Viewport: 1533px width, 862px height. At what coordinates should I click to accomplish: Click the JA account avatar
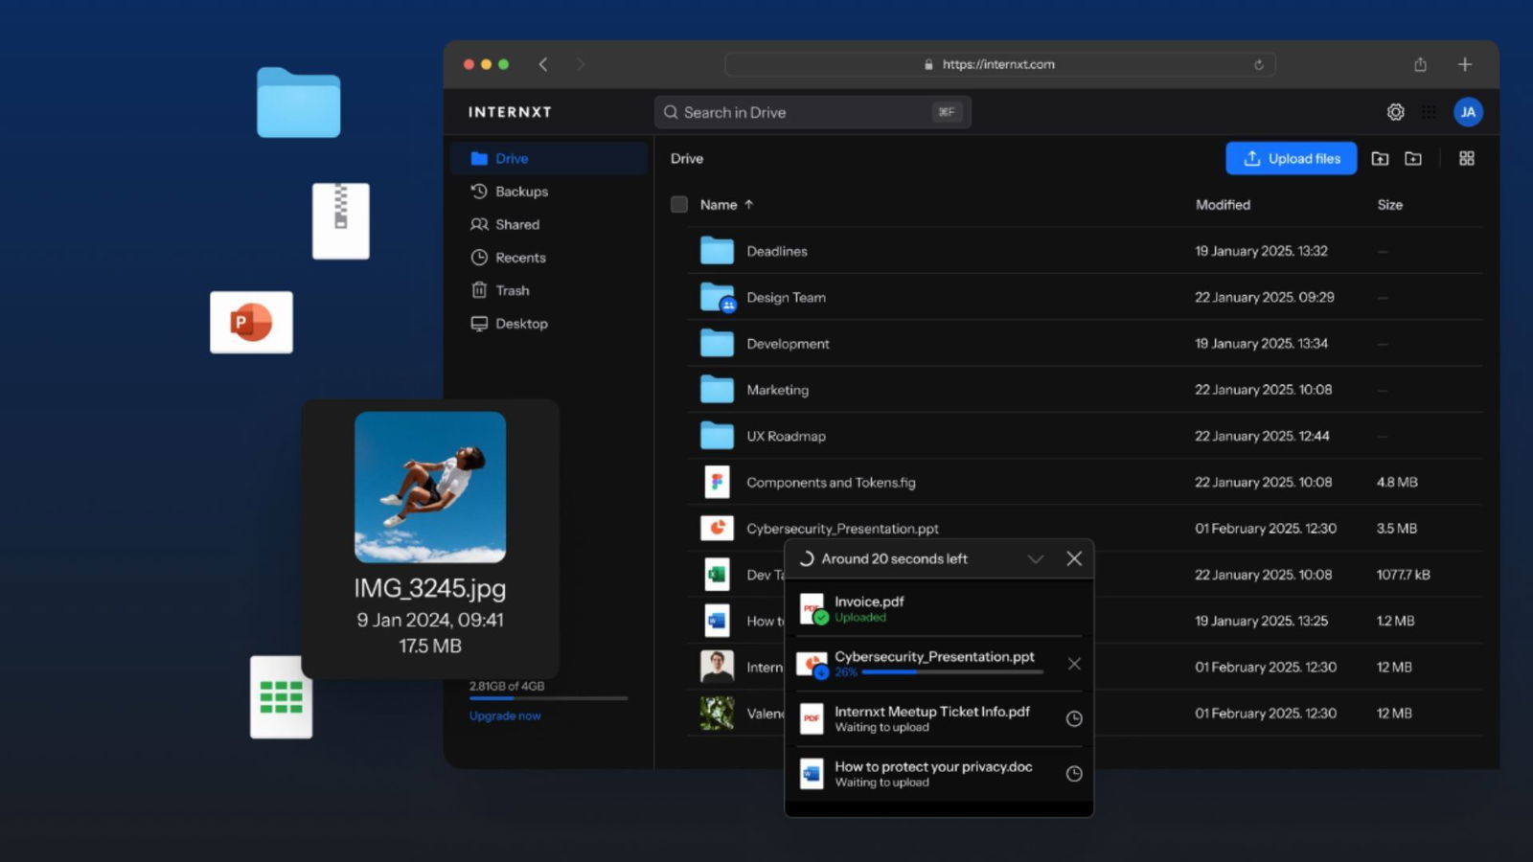coord(1467,112)
